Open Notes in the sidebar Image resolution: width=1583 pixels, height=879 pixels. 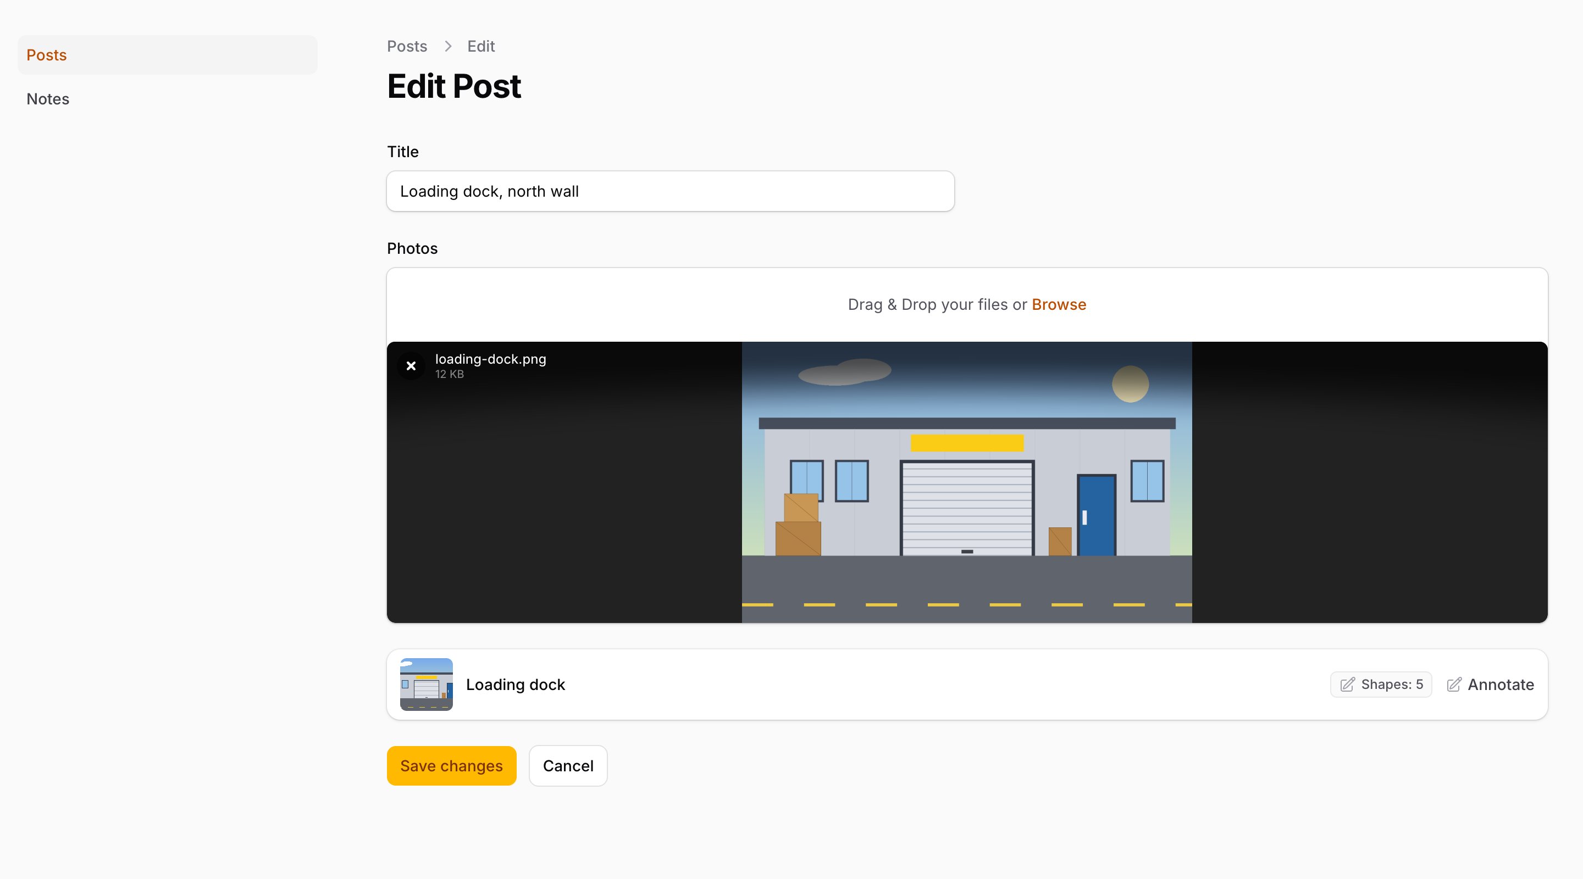168,99
